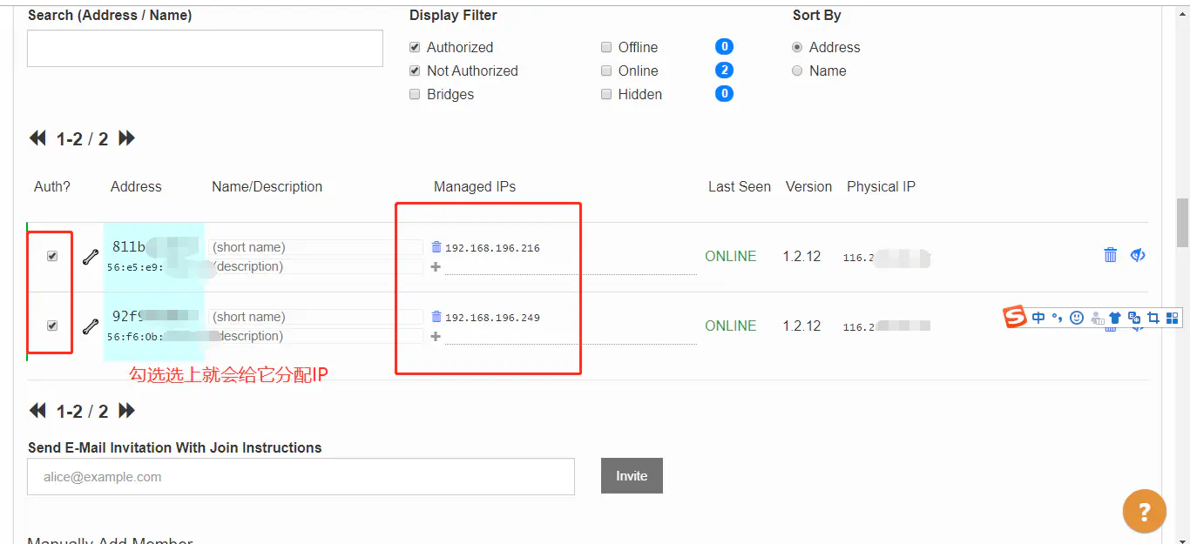This screenshot has width=1190, height=544.
Task: Uncheck Auth checkbox for member 811b
Action: coord(52,256)
